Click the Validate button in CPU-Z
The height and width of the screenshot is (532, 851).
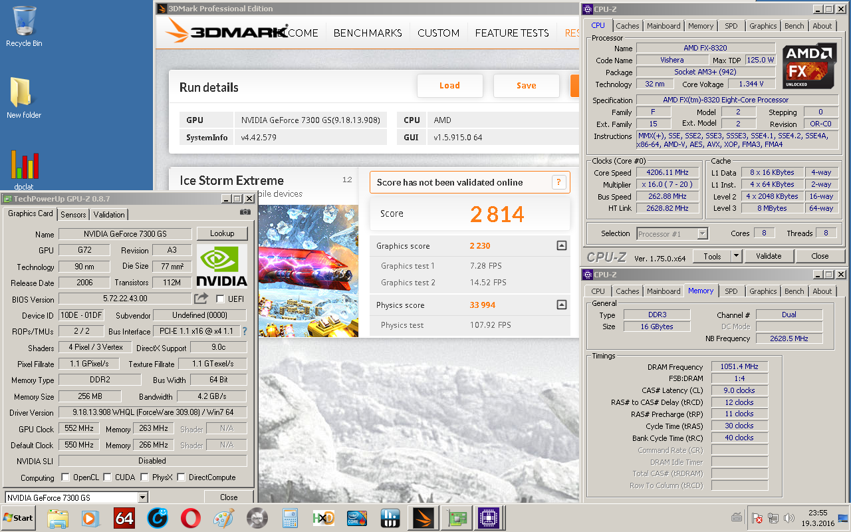pyautogui.click(x=769, y=256)
